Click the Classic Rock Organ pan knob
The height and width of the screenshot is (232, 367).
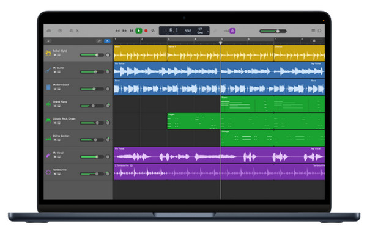(x=108, y=123)
